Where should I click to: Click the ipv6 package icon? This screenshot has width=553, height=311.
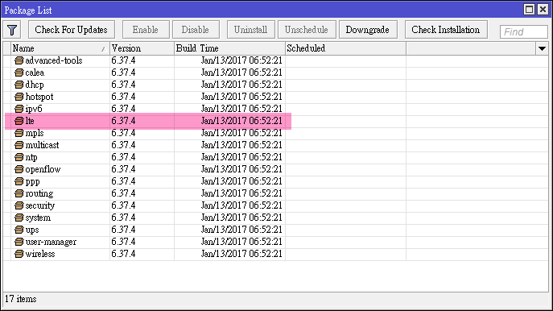(x=19, y=109)
